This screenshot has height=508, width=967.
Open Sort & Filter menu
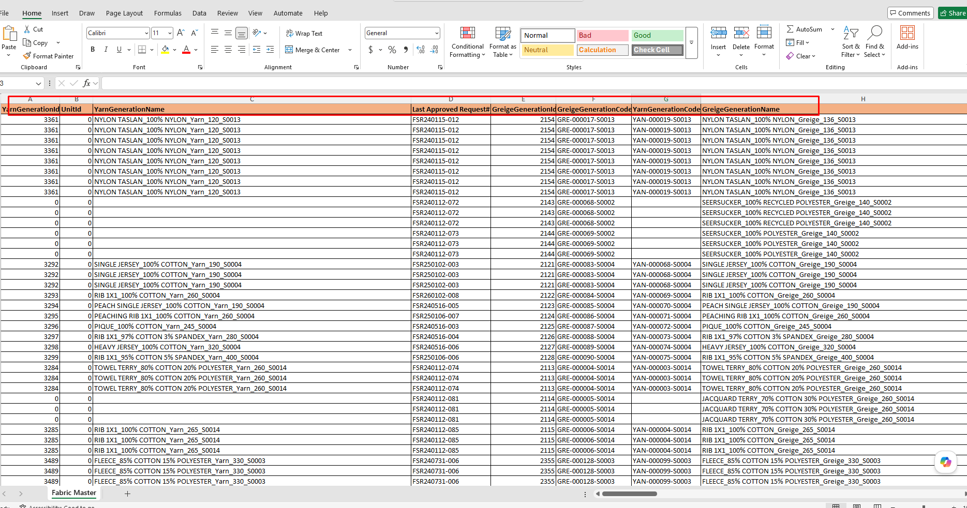851,41
